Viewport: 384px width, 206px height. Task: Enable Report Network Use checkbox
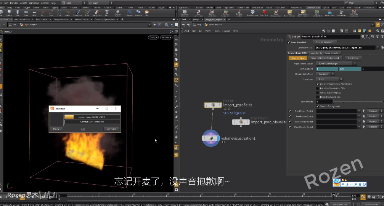click(318, 97)
